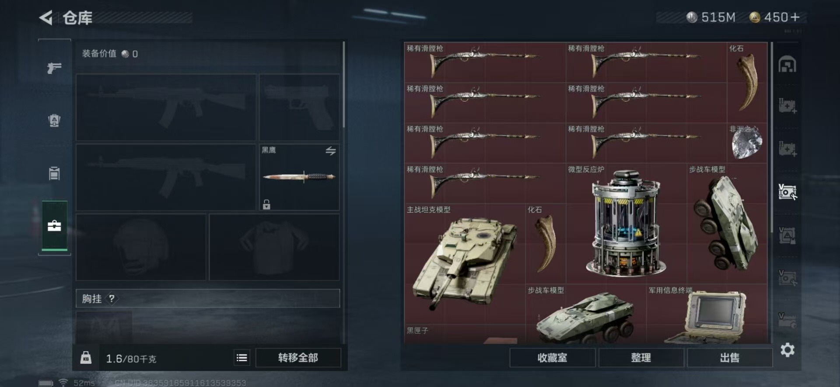Select the 非洲之心 diamond item
Screen dimensions: 840x387
(x=747, y=143)
